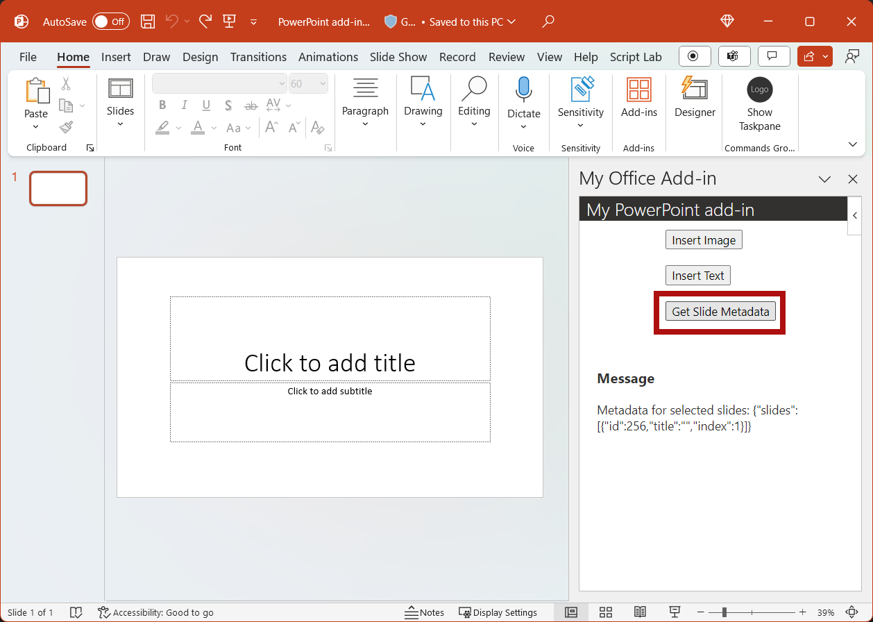This screenshot has height=622, width=873.
Task: Toggle italic formatting
Action: point(183,104)
